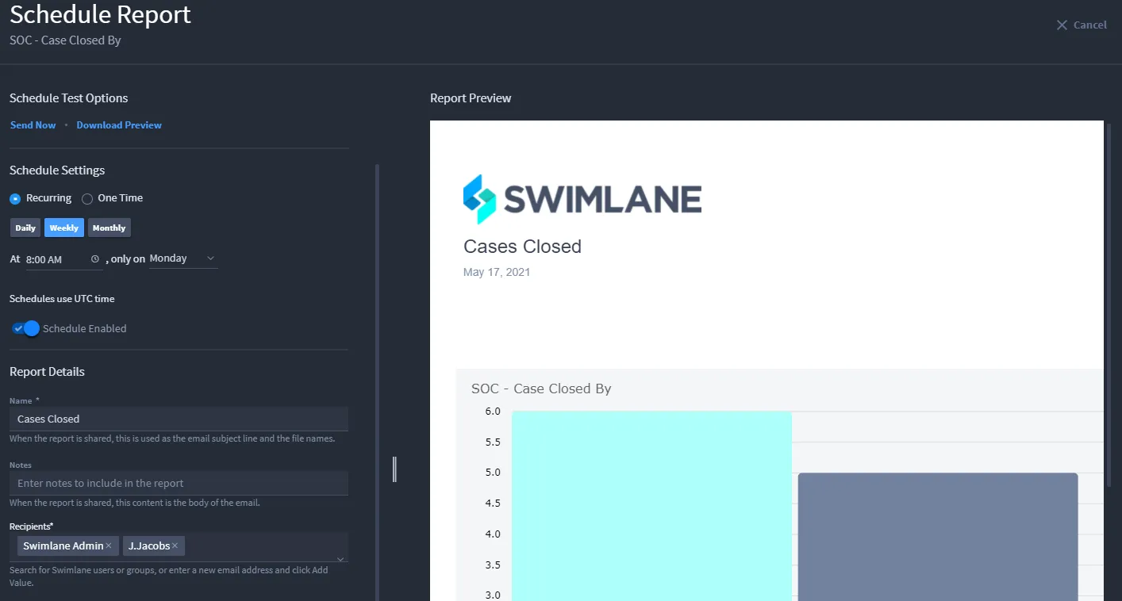Remove Swimlane Admin recipient with its X
Viewport: 1122px width, 601px height.
tap(109, 545)
